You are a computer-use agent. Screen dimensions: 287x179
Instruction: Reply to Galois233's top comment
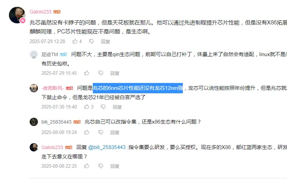106,42
